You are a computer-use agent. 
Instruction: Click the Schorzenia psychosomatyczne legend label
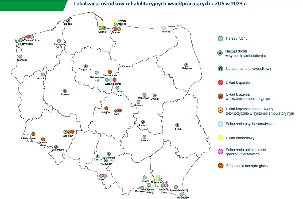250,124
